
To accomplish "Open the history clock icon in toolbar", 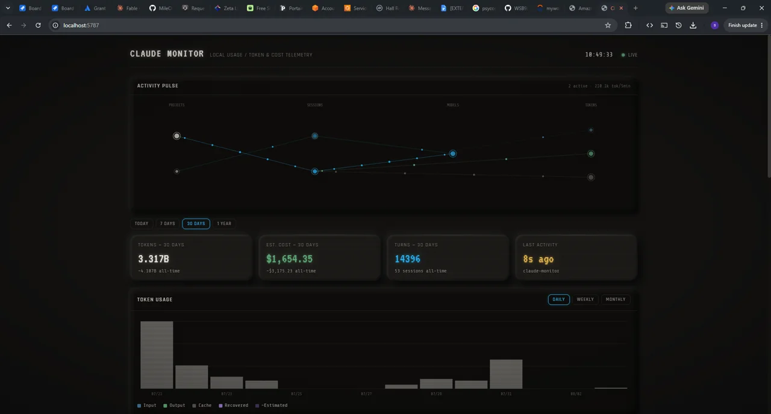I will [x=678, y=25].
